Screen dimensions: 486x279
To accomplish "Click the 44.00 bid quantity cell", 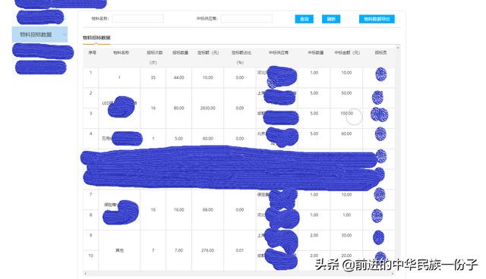I will coord(179,77).
